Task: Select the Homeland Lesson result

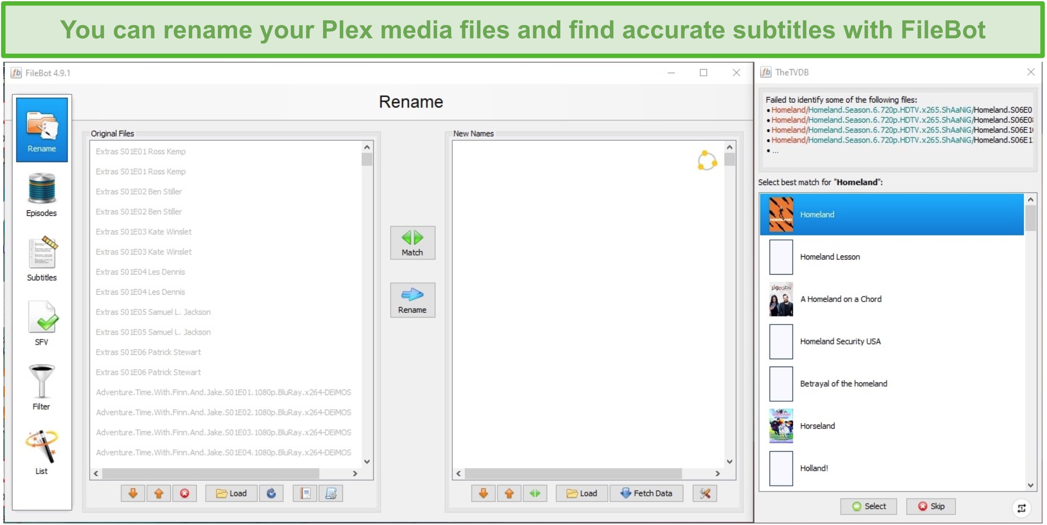Action: [x=892, y=257]
